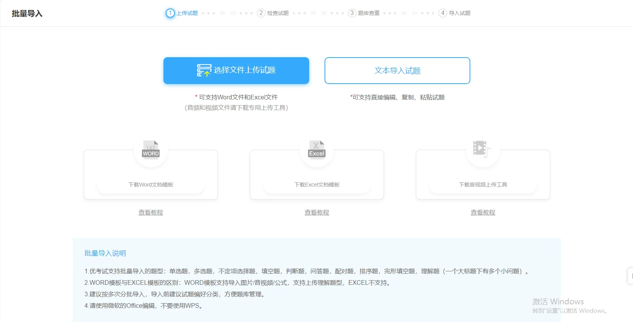Screen dimensions: 633x322
Task: Click the note 音频和视频文件请下载专用上传工具
Action: click(x=236, y=107)
